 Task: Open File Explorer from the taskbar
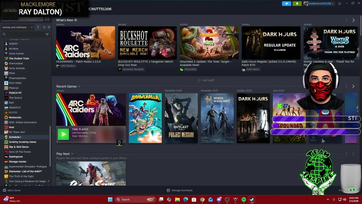pos(177,199)
